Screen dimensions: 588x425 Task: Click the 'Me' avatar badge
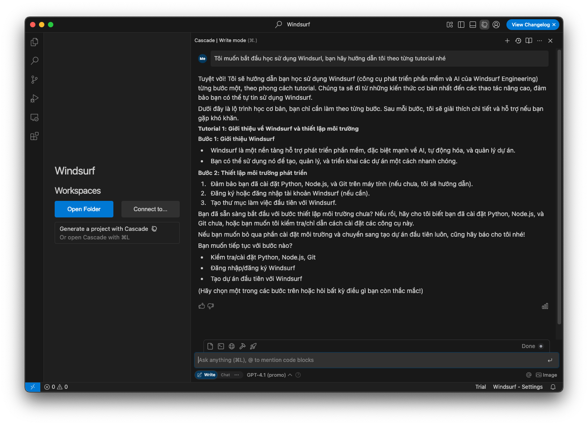203,59
